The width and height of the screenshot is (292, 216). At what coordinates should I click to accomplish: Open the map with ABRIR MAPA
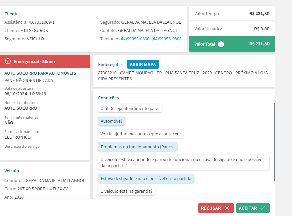point(143,64)
